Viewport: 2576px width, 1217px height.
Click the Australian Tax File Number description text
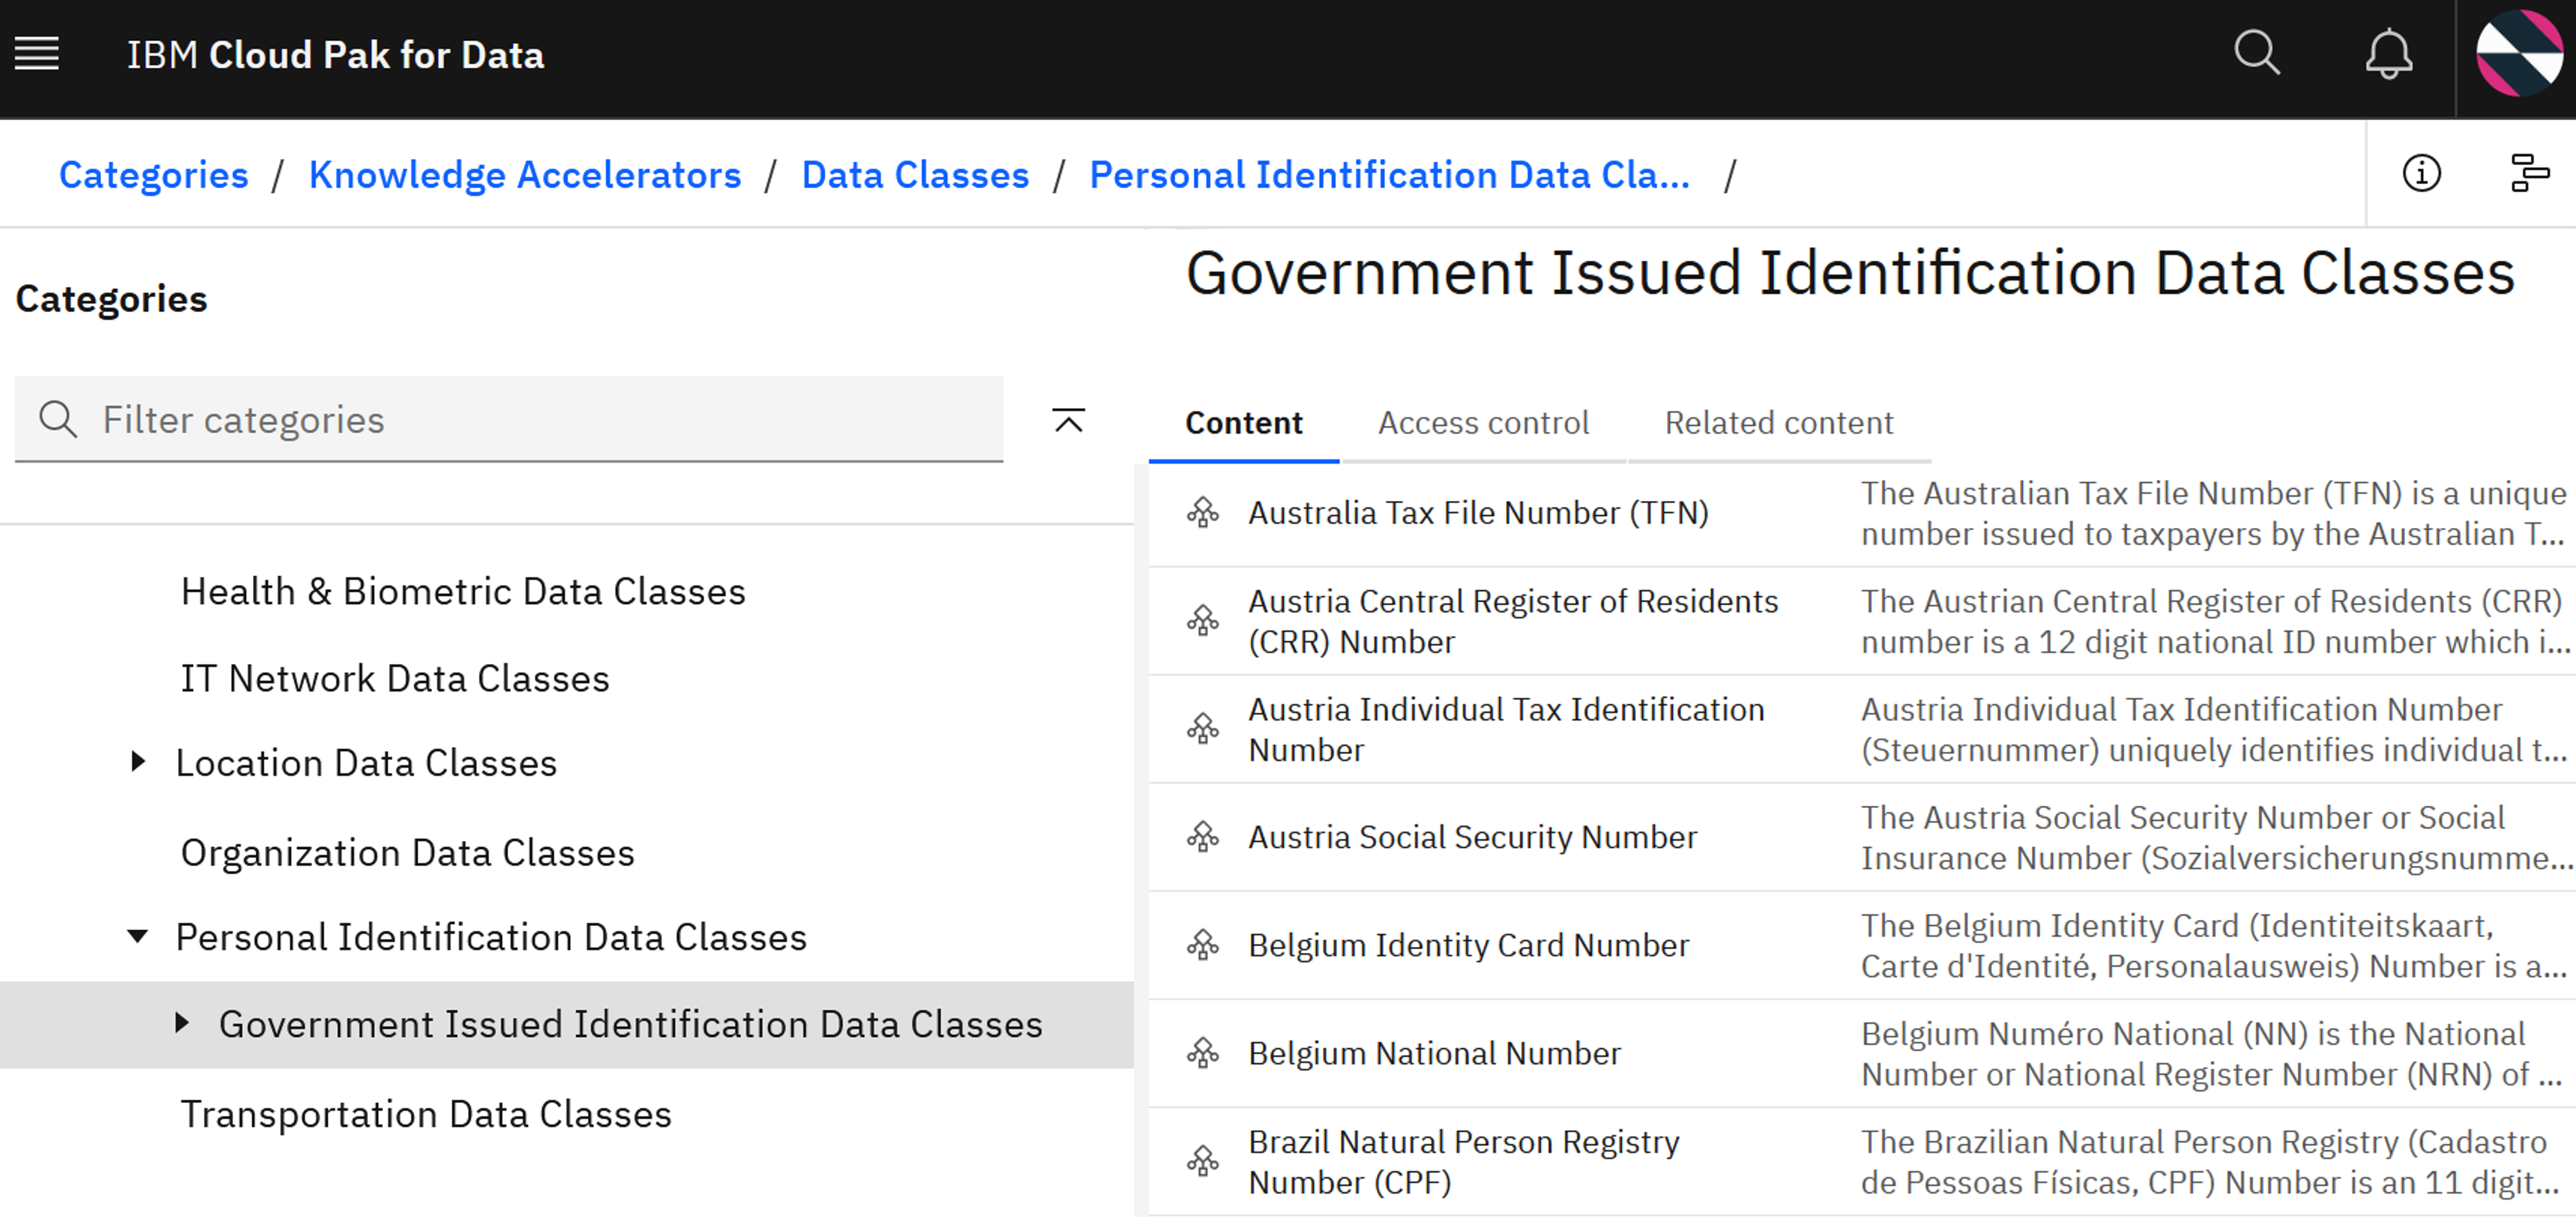2213,513
